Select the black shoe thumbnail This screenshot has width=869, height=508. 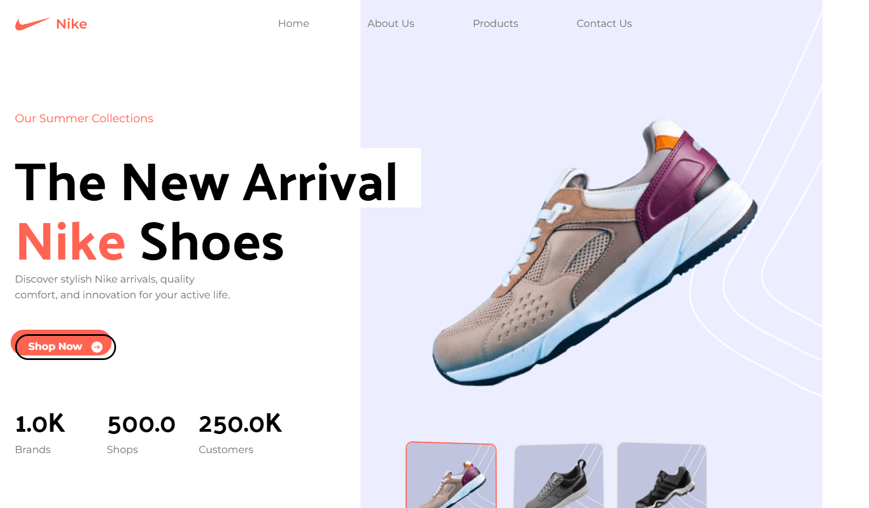tap(662, 475)
